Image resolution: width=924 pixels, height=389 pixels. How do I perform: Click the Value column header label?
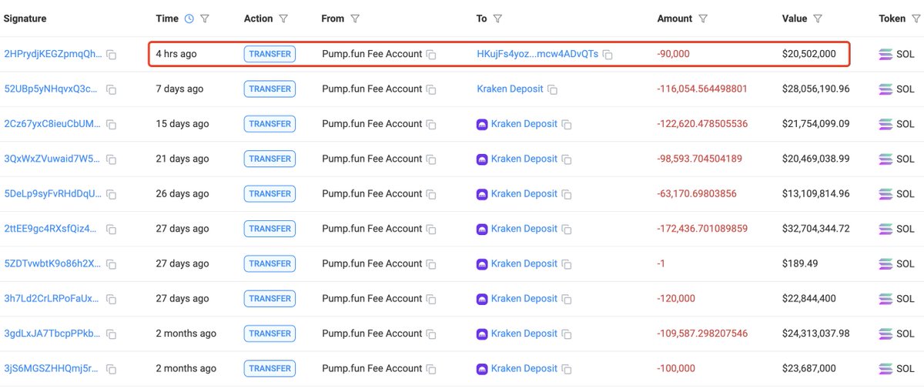(795, 18)
